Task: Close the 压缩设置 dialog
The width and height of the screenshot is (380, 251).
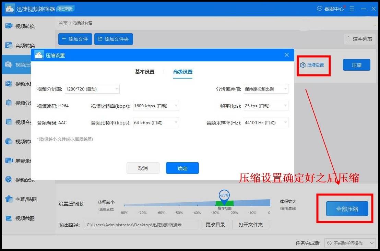Action: [287, 55]
